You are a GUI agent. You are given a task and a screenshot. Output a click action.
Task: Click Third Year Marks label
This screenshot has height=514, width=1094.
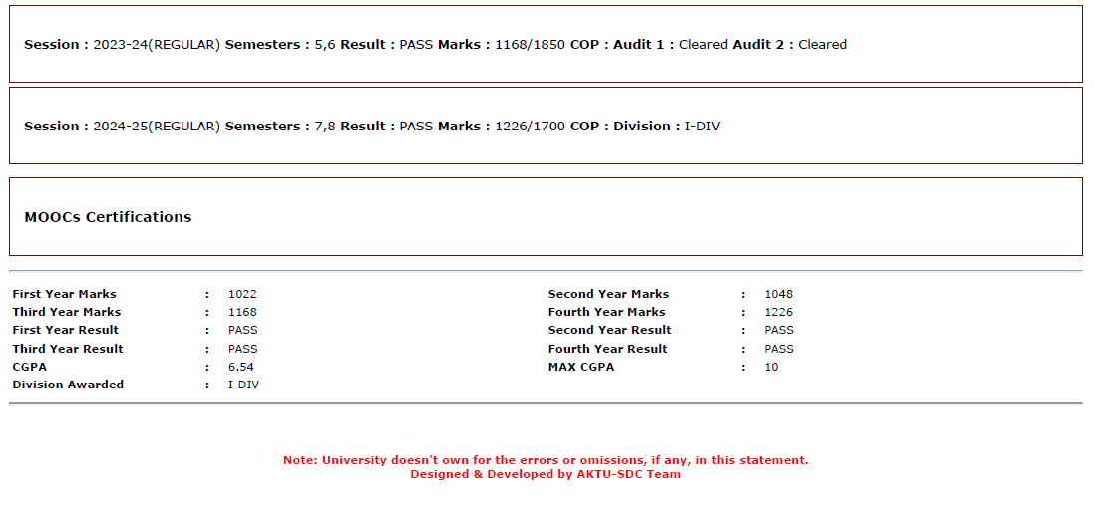66,312
